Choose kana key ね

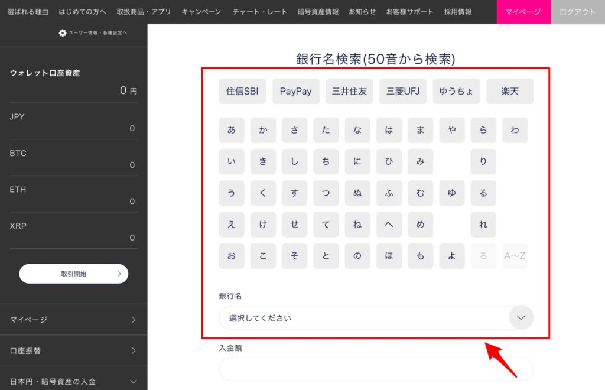tap(357, 225)
